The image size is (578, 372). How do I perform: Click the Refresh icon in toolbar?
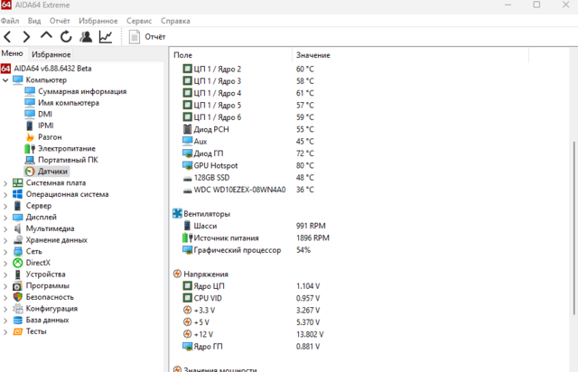pyautogui.click(x=66, y=37)
